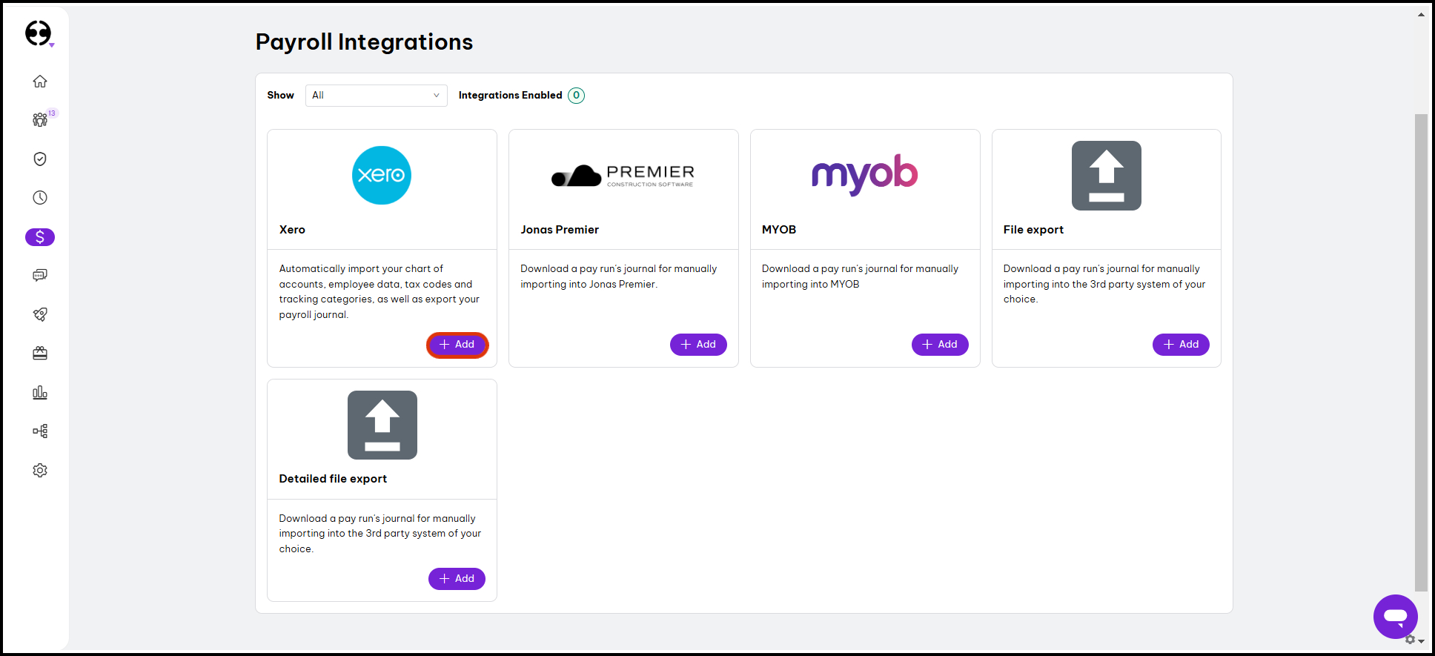1435x656 pixels.
Task: Open the chat bubbles sidebar icon
Action: (x=40, y=276)
